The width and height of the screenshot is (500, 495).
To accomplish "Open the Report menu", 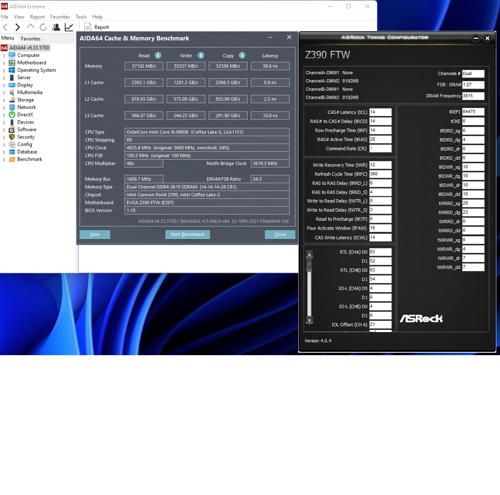I will (37, 17).
